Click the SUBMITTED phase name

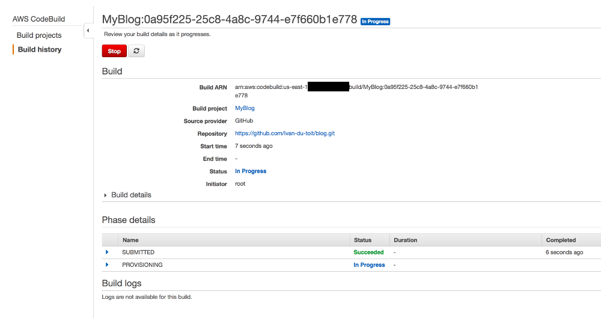coord(138,252)
